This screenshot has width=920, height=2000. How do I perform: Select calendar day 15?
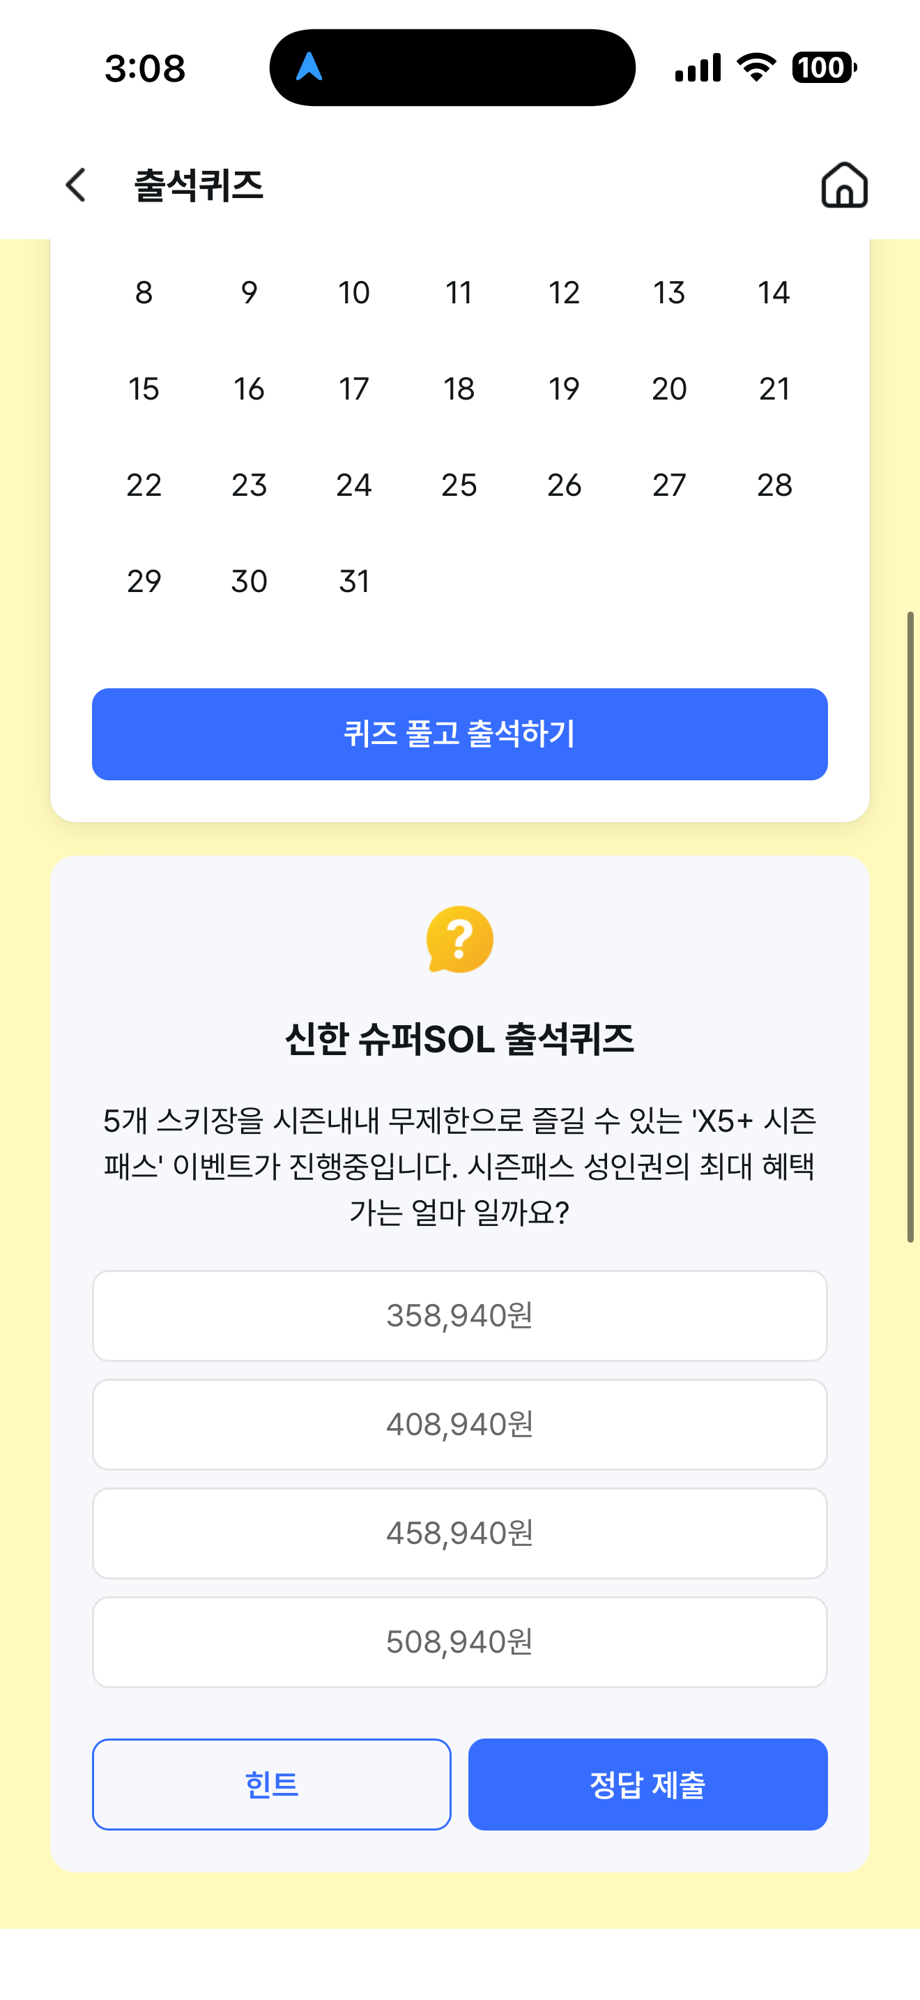click(144, 388)
